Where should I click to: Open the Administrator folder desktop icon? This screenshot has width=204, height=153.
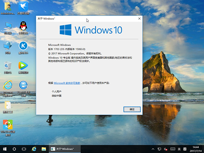[x=7, y=7]
